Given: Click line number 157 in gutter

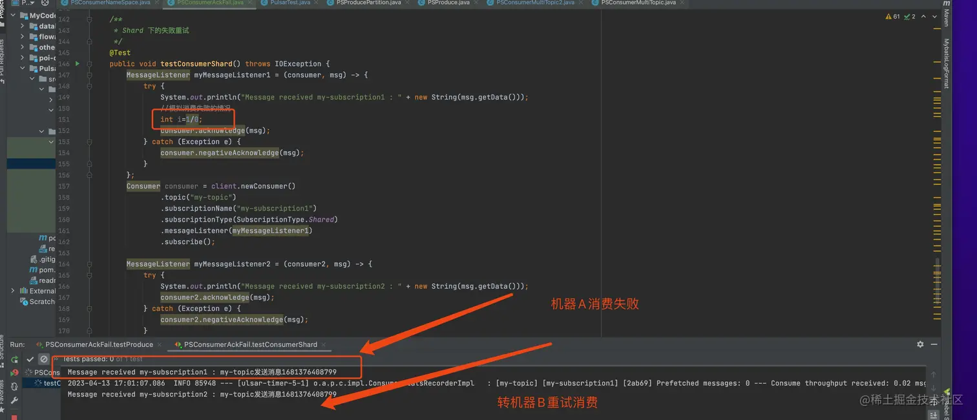Looking at the screenshot, I should click(x=64, y=186).
